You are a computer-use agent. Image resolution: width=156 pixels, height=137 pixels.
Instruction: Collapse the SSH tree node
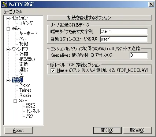pos(15,101)
